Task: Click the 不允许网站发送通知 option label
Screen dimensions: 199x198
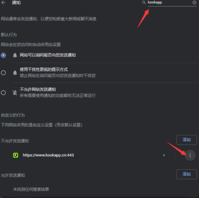Action: tap(38, 89)
